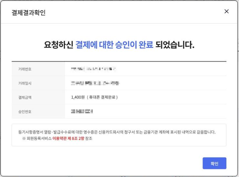Open the 이용약관 제 8조 2항 link
The height and width of the screenshot is (177, 239).
click(68, 138)
